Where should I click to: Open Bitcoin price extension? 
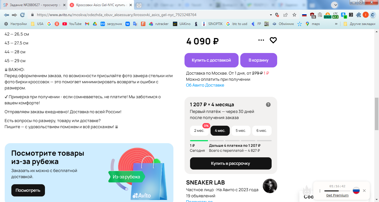point(327,15)
